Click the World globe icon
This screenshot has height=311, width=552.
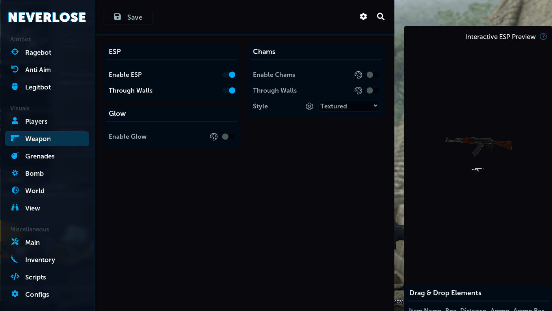15,190
